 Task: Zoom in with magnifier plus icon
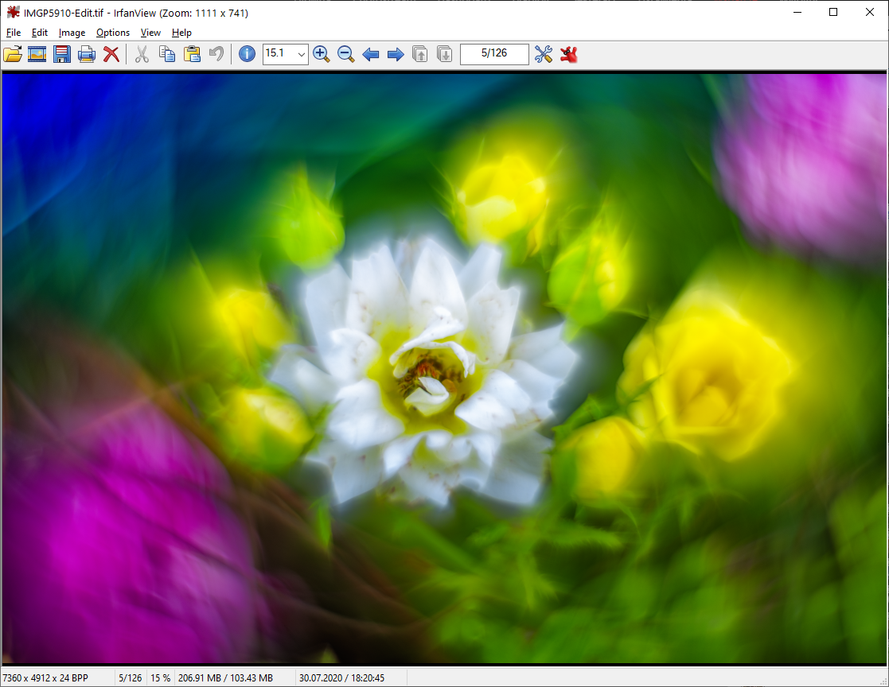[x=321, y=54]
